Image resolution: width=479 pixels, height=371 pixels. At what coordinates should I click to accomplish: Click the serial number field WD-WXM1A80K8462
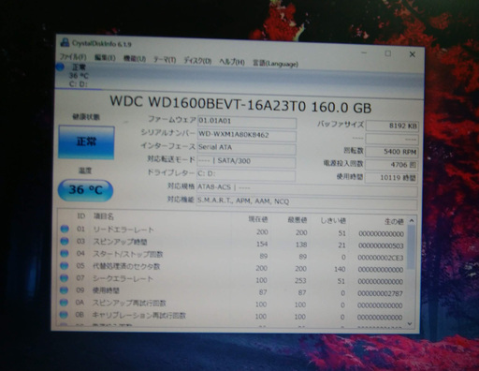(x=247, y=136)
